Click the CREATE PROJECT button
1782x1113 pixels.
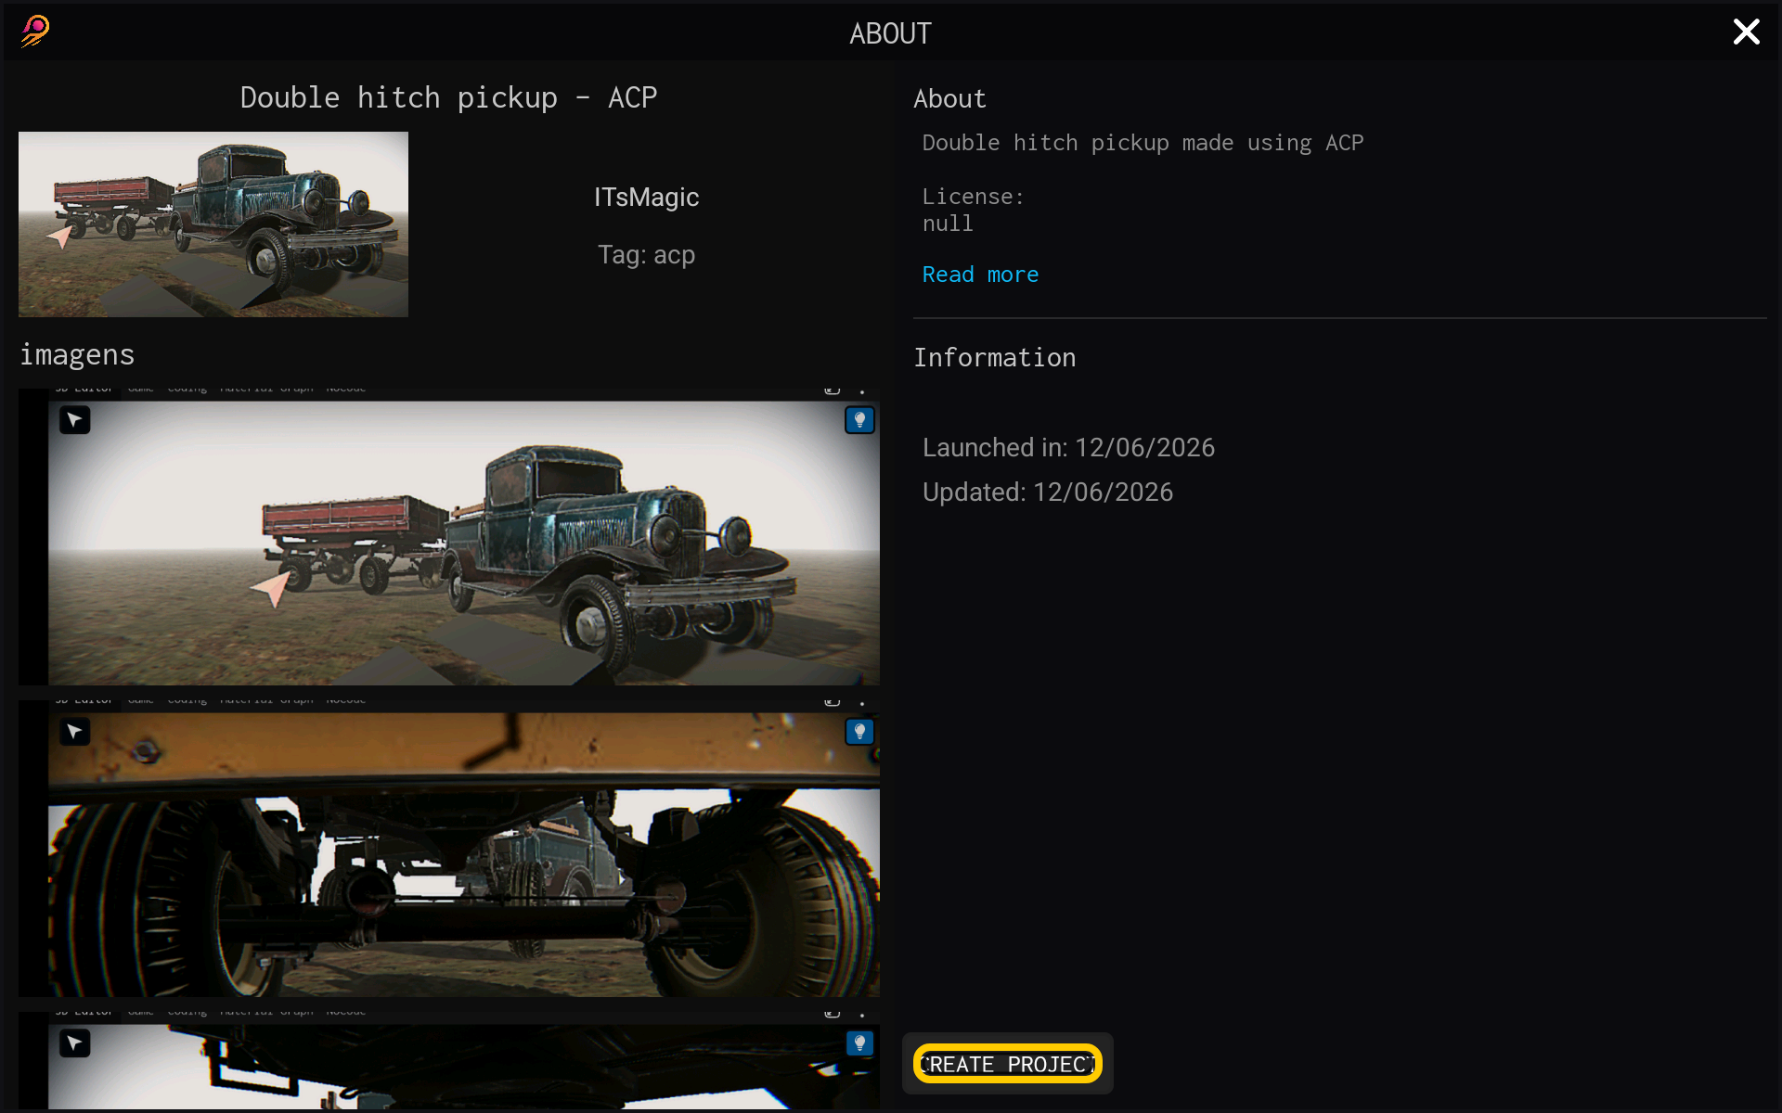(1008, 1064)
